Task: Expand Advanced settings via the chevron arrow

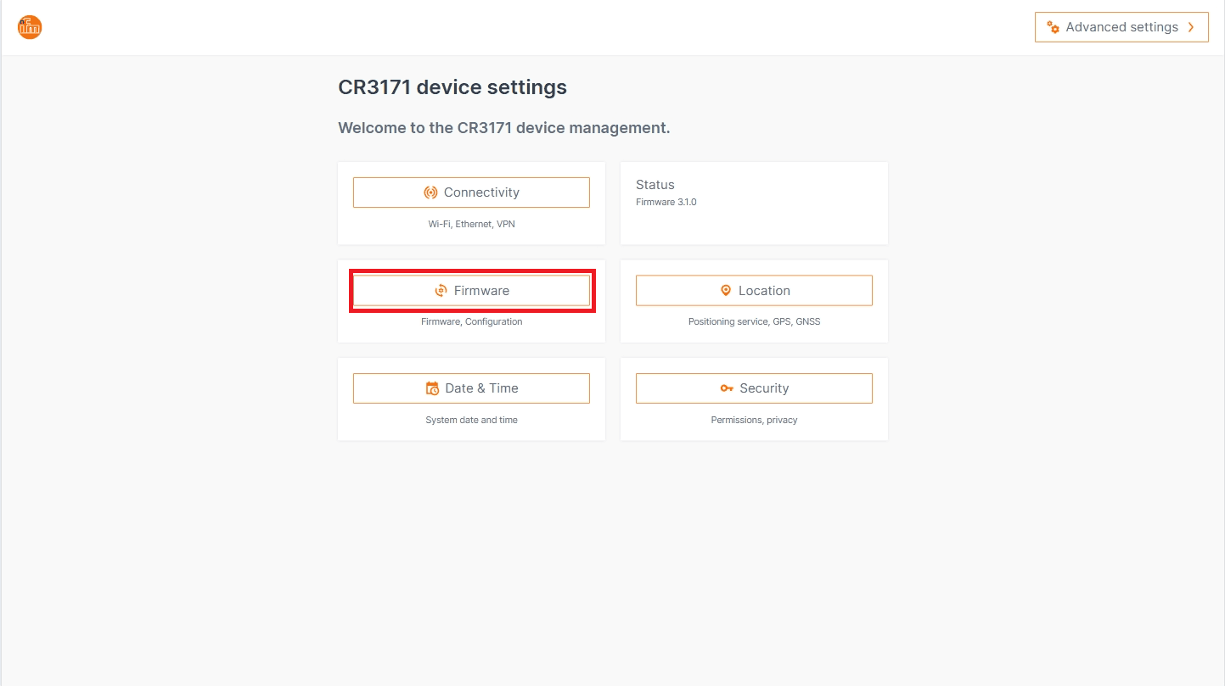Action: pyautogui.click(x=1192, y=27)
